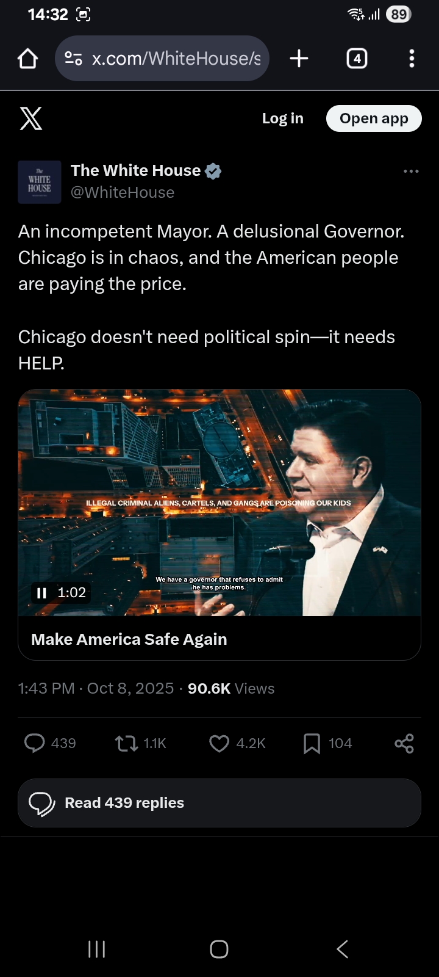Like the post with heart icon
Screen dimensions: 439x977
[x=219, y=743]
